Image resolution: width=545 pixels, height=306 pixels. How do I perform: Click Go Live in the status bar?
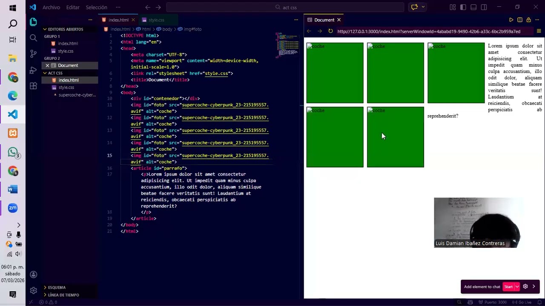pos(522,302)
